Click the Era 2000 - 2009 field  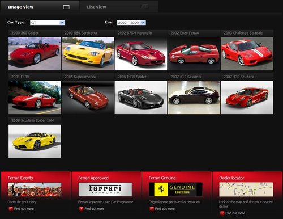(x=131, y=23)
